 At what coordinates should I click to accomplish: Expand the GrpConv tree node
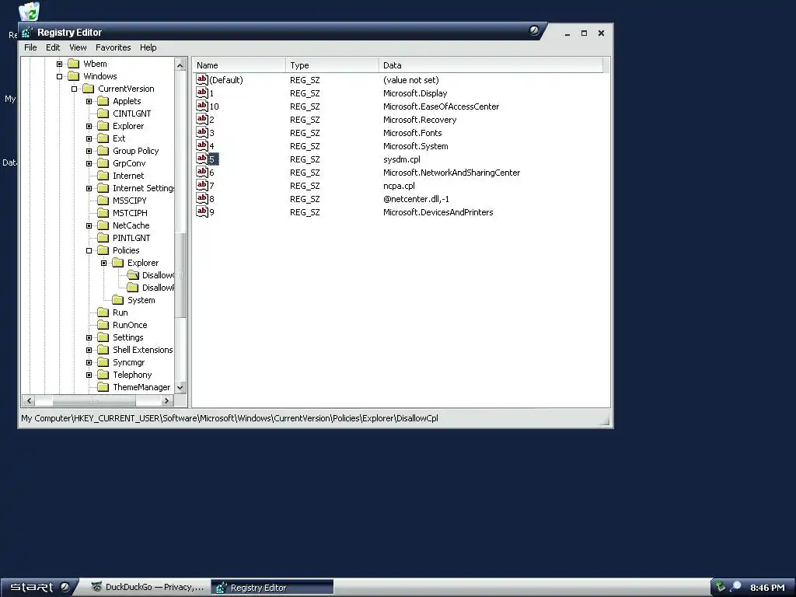[89, 163]
